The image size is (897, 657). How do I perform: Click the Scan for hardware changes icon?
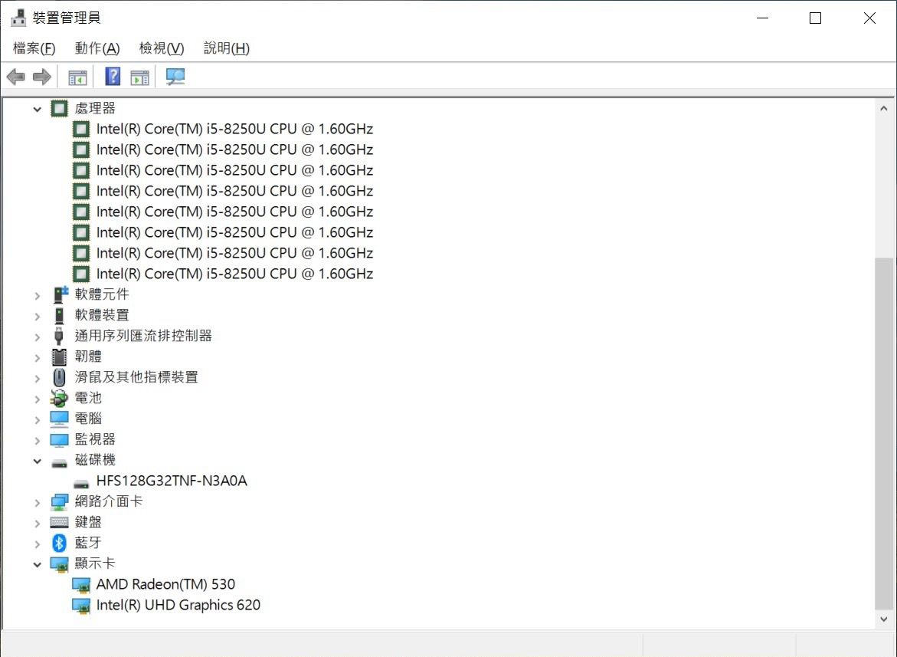pos(176,77)
